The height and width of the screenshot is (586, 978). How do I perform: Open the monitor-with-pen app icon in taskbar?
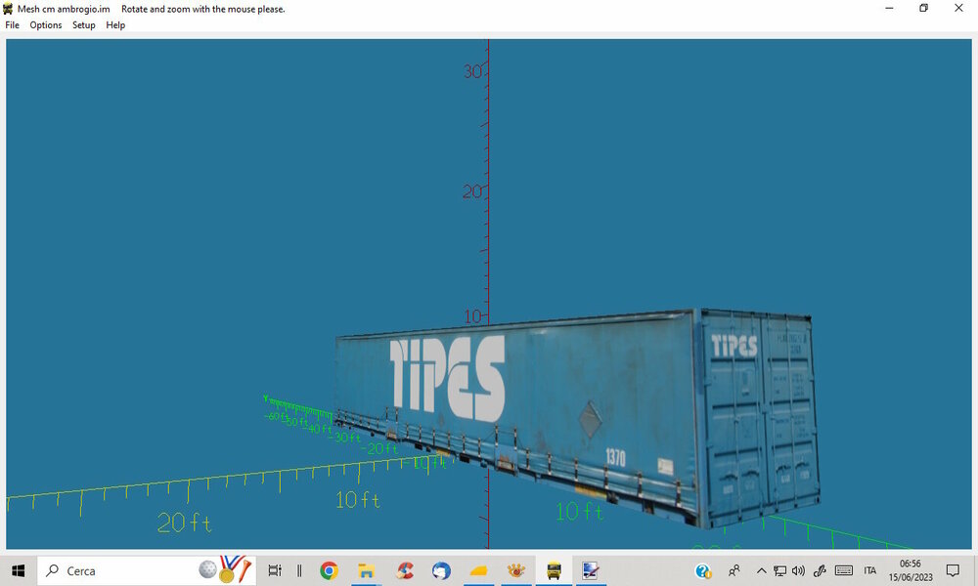coord(590,570)
